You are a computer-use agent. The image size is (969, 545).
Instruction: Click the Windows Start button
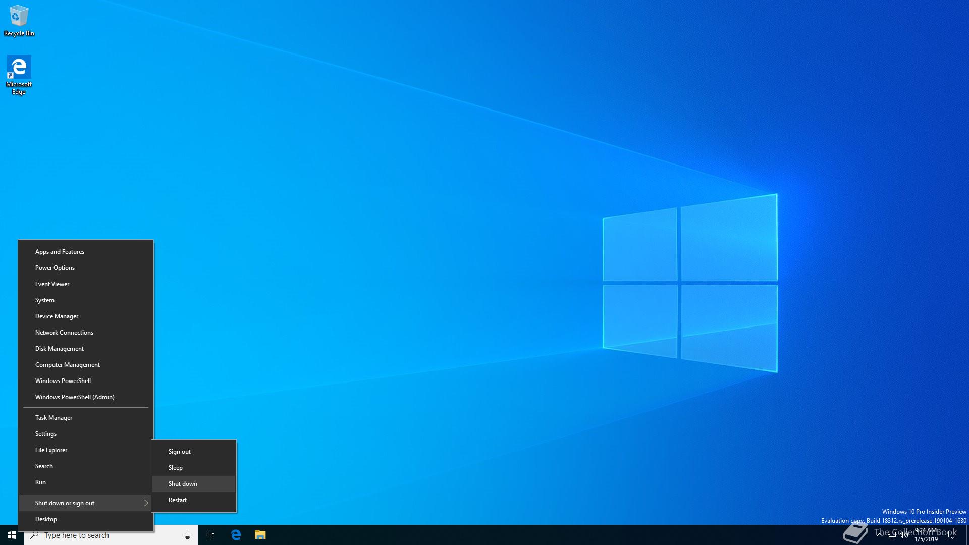(12, 535)
